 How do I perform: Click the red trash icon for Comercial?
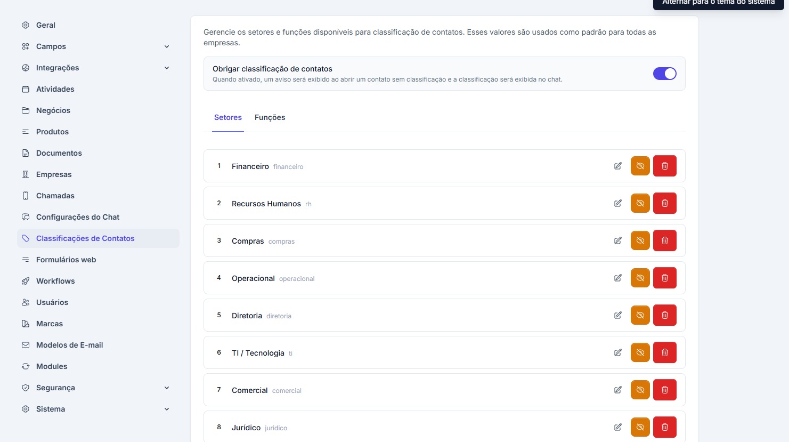pos(664,390)
